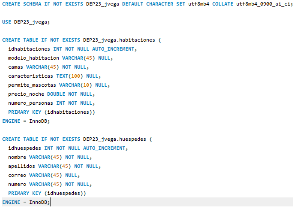Click the highlighted "ENGINE = InnoDB;" last line
The image size is (295, 209).
[26, 202]
